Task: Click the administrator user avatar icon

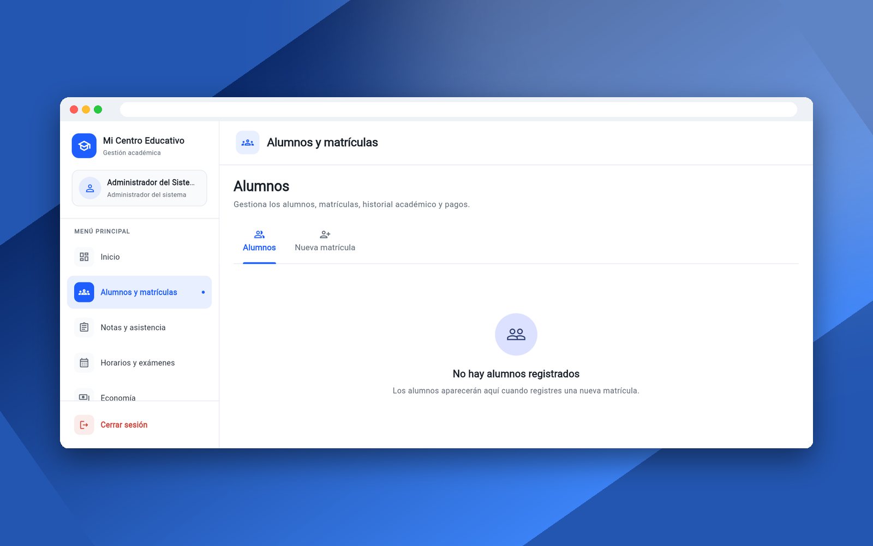Action: 90,188
